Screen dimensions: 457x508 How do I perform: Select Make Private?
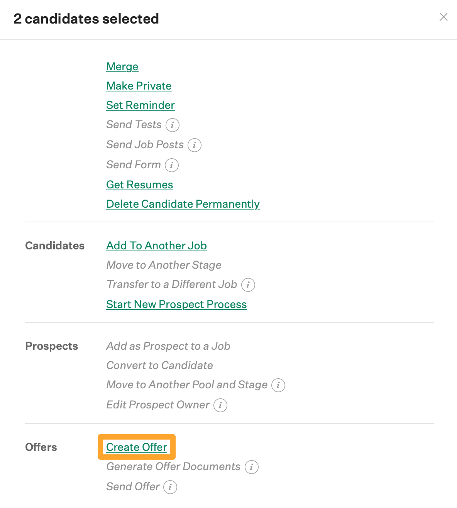pos(139,86)
